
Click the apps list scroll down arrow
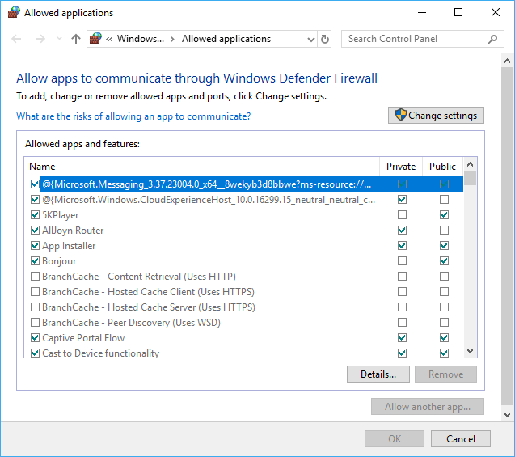point(470,351)
